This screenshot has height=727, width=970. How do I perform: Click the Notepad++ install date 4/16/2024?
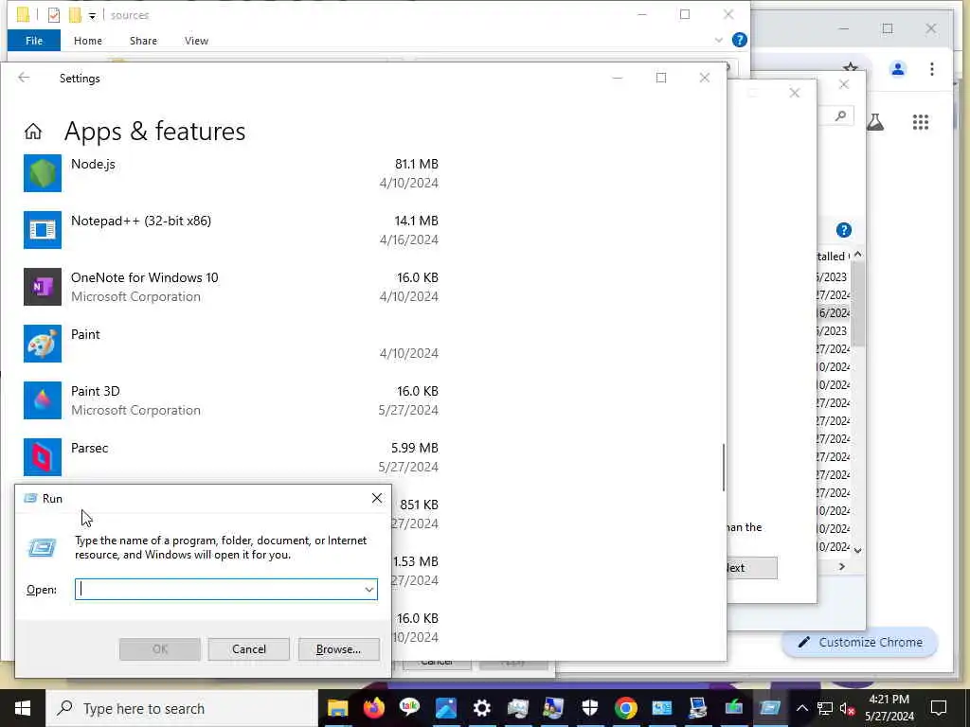[409, 239]
